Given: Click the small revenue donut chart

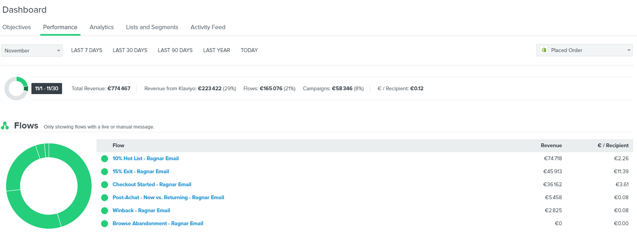Looking at the screenshot, I should point(16,89).
